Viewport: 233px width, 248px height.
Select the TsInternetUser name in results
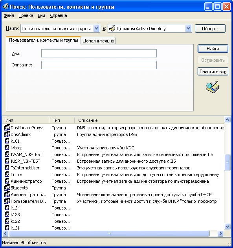[25, 168]
